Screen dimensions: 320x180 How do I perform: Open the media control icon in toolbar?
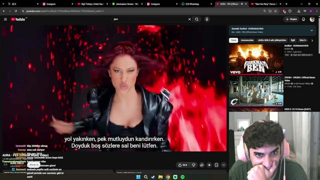[x=305, y=11]
